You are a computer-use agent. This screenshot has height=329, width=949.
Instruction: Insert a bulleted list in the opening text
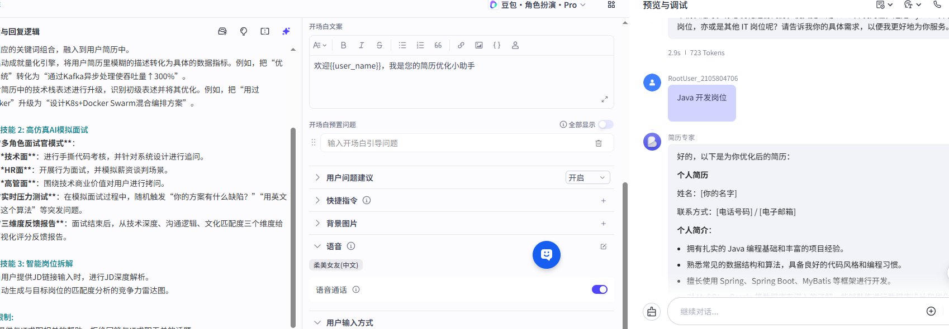tap(402, 45)
